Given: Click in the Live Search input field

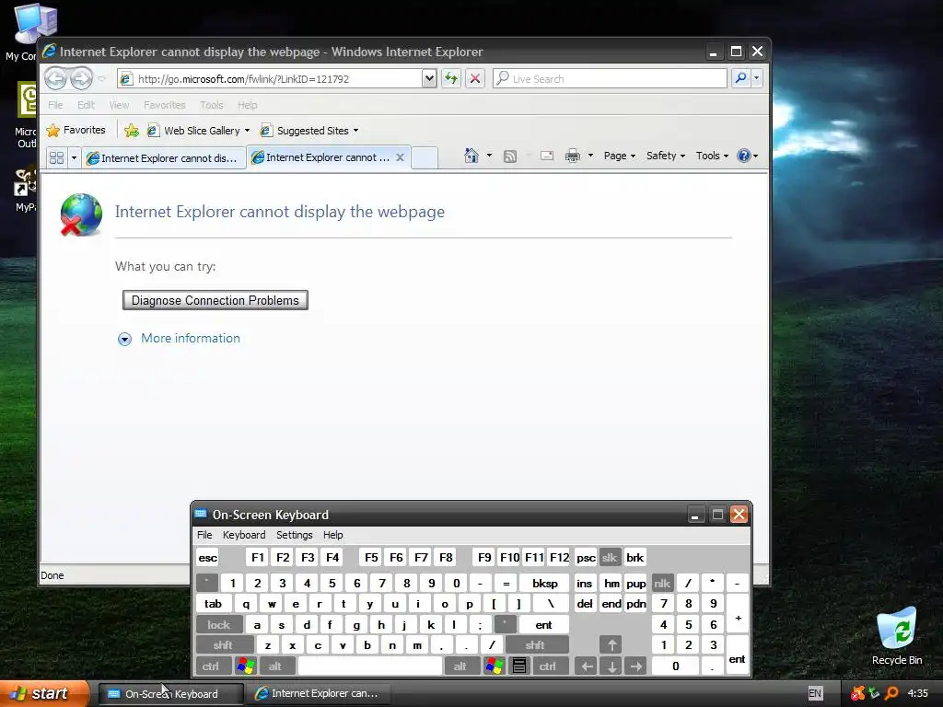Looking at the screenshot, I should [610, 78].
